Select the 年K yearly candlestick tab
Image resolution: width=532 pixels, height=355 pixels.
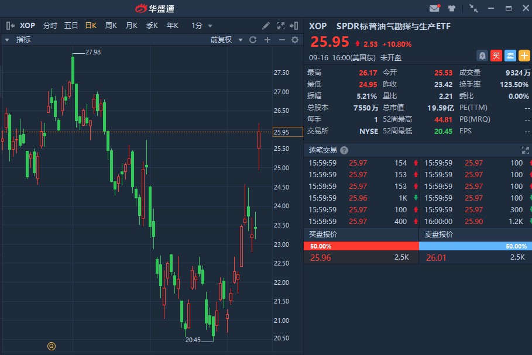tap(172, 26)
